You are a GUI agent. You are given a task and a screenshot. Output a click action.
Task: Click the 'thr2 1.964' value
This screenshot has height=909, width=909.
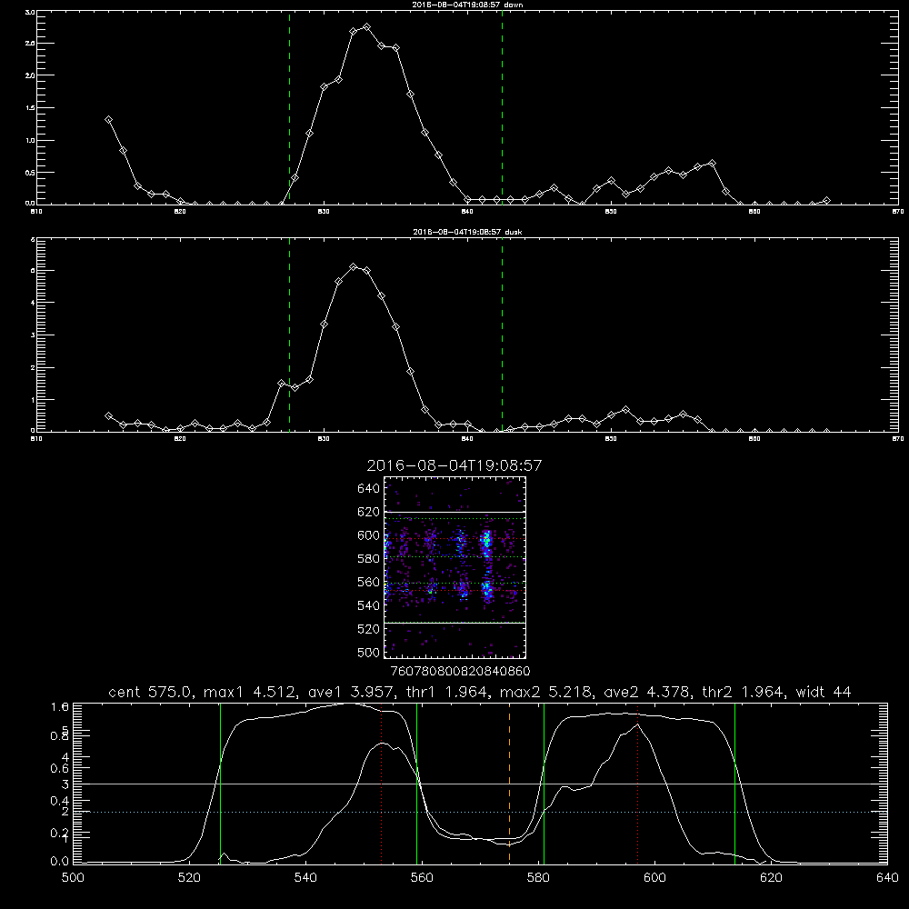coord(744,692)
